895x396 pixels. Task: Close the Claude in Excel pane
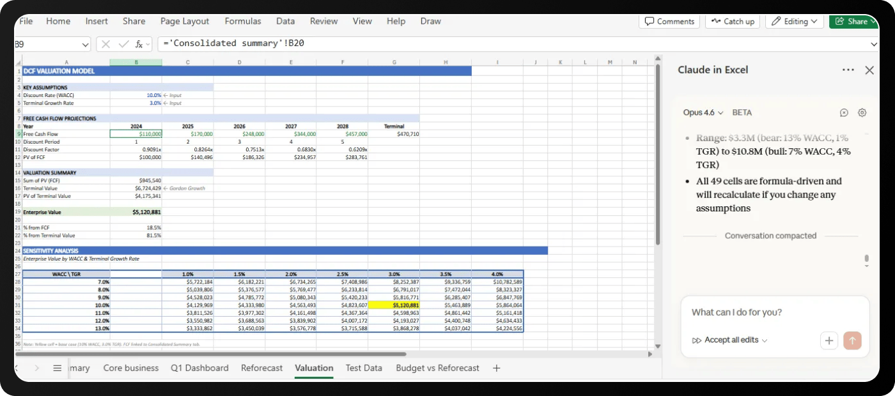(x=869, y=70)
